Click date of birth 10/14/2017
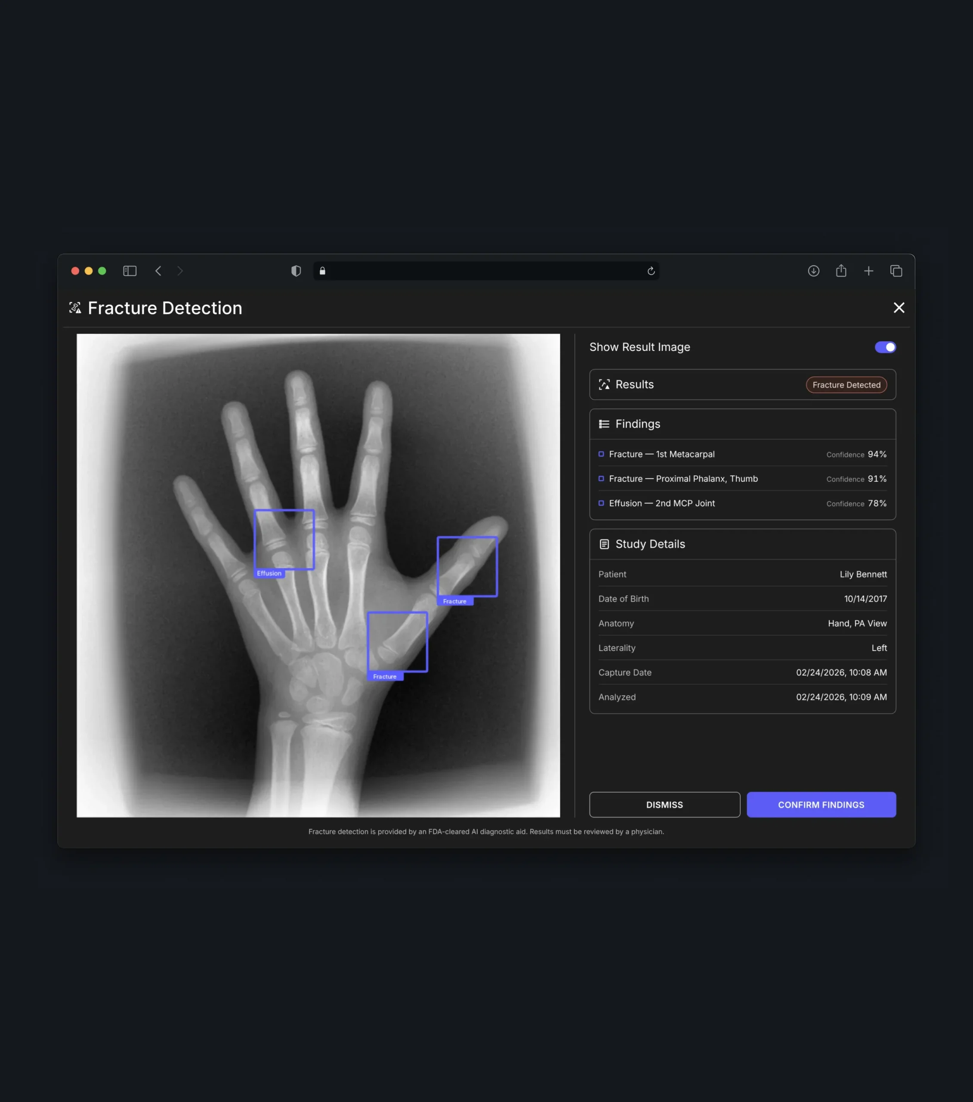973x1102 pixels. [x=865, y=598]
